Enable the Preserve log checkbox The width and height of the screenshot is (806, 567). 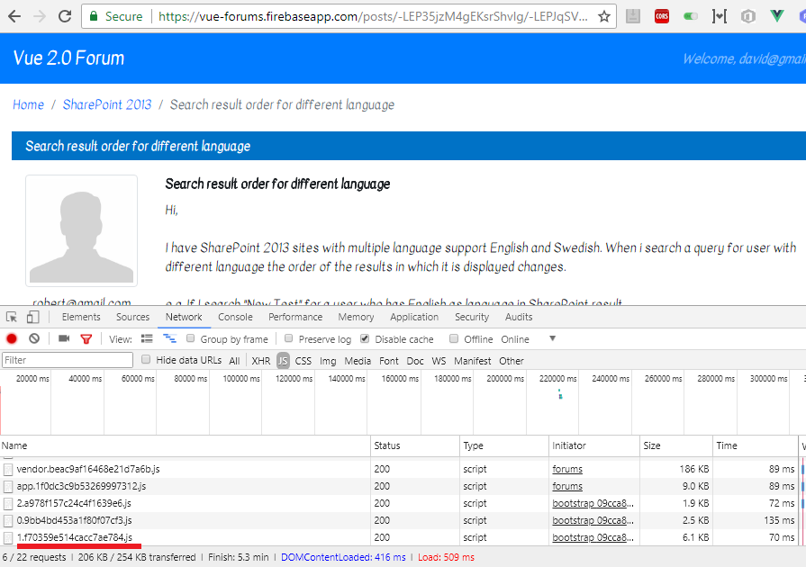point(289,338)
